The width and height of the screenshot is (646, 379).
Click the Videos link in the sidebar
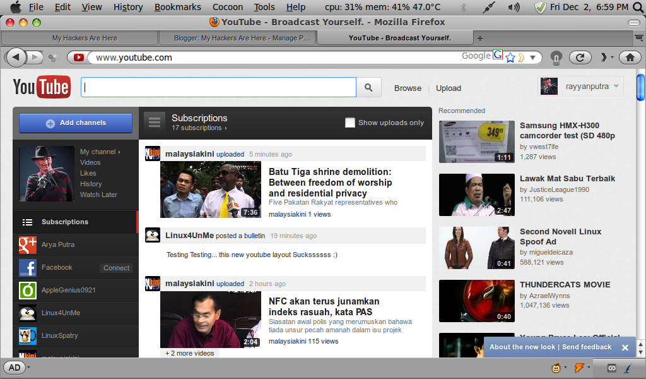(x=90, y=162)
